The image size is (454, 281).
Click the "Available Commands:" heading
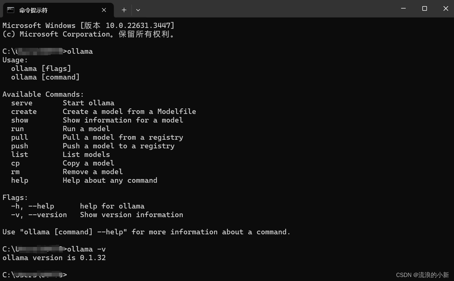pos(43,94)
